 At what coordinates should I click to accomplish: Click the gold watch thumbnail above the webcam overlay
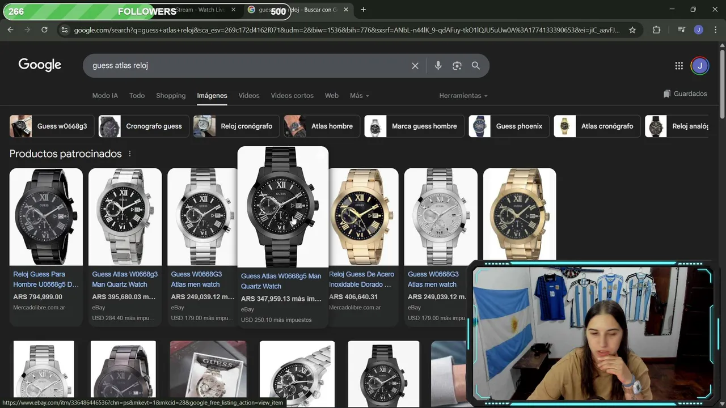pyautogui.click(x=520, y=214)
